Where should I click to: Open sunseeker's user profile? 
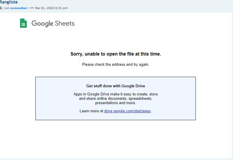19,8
